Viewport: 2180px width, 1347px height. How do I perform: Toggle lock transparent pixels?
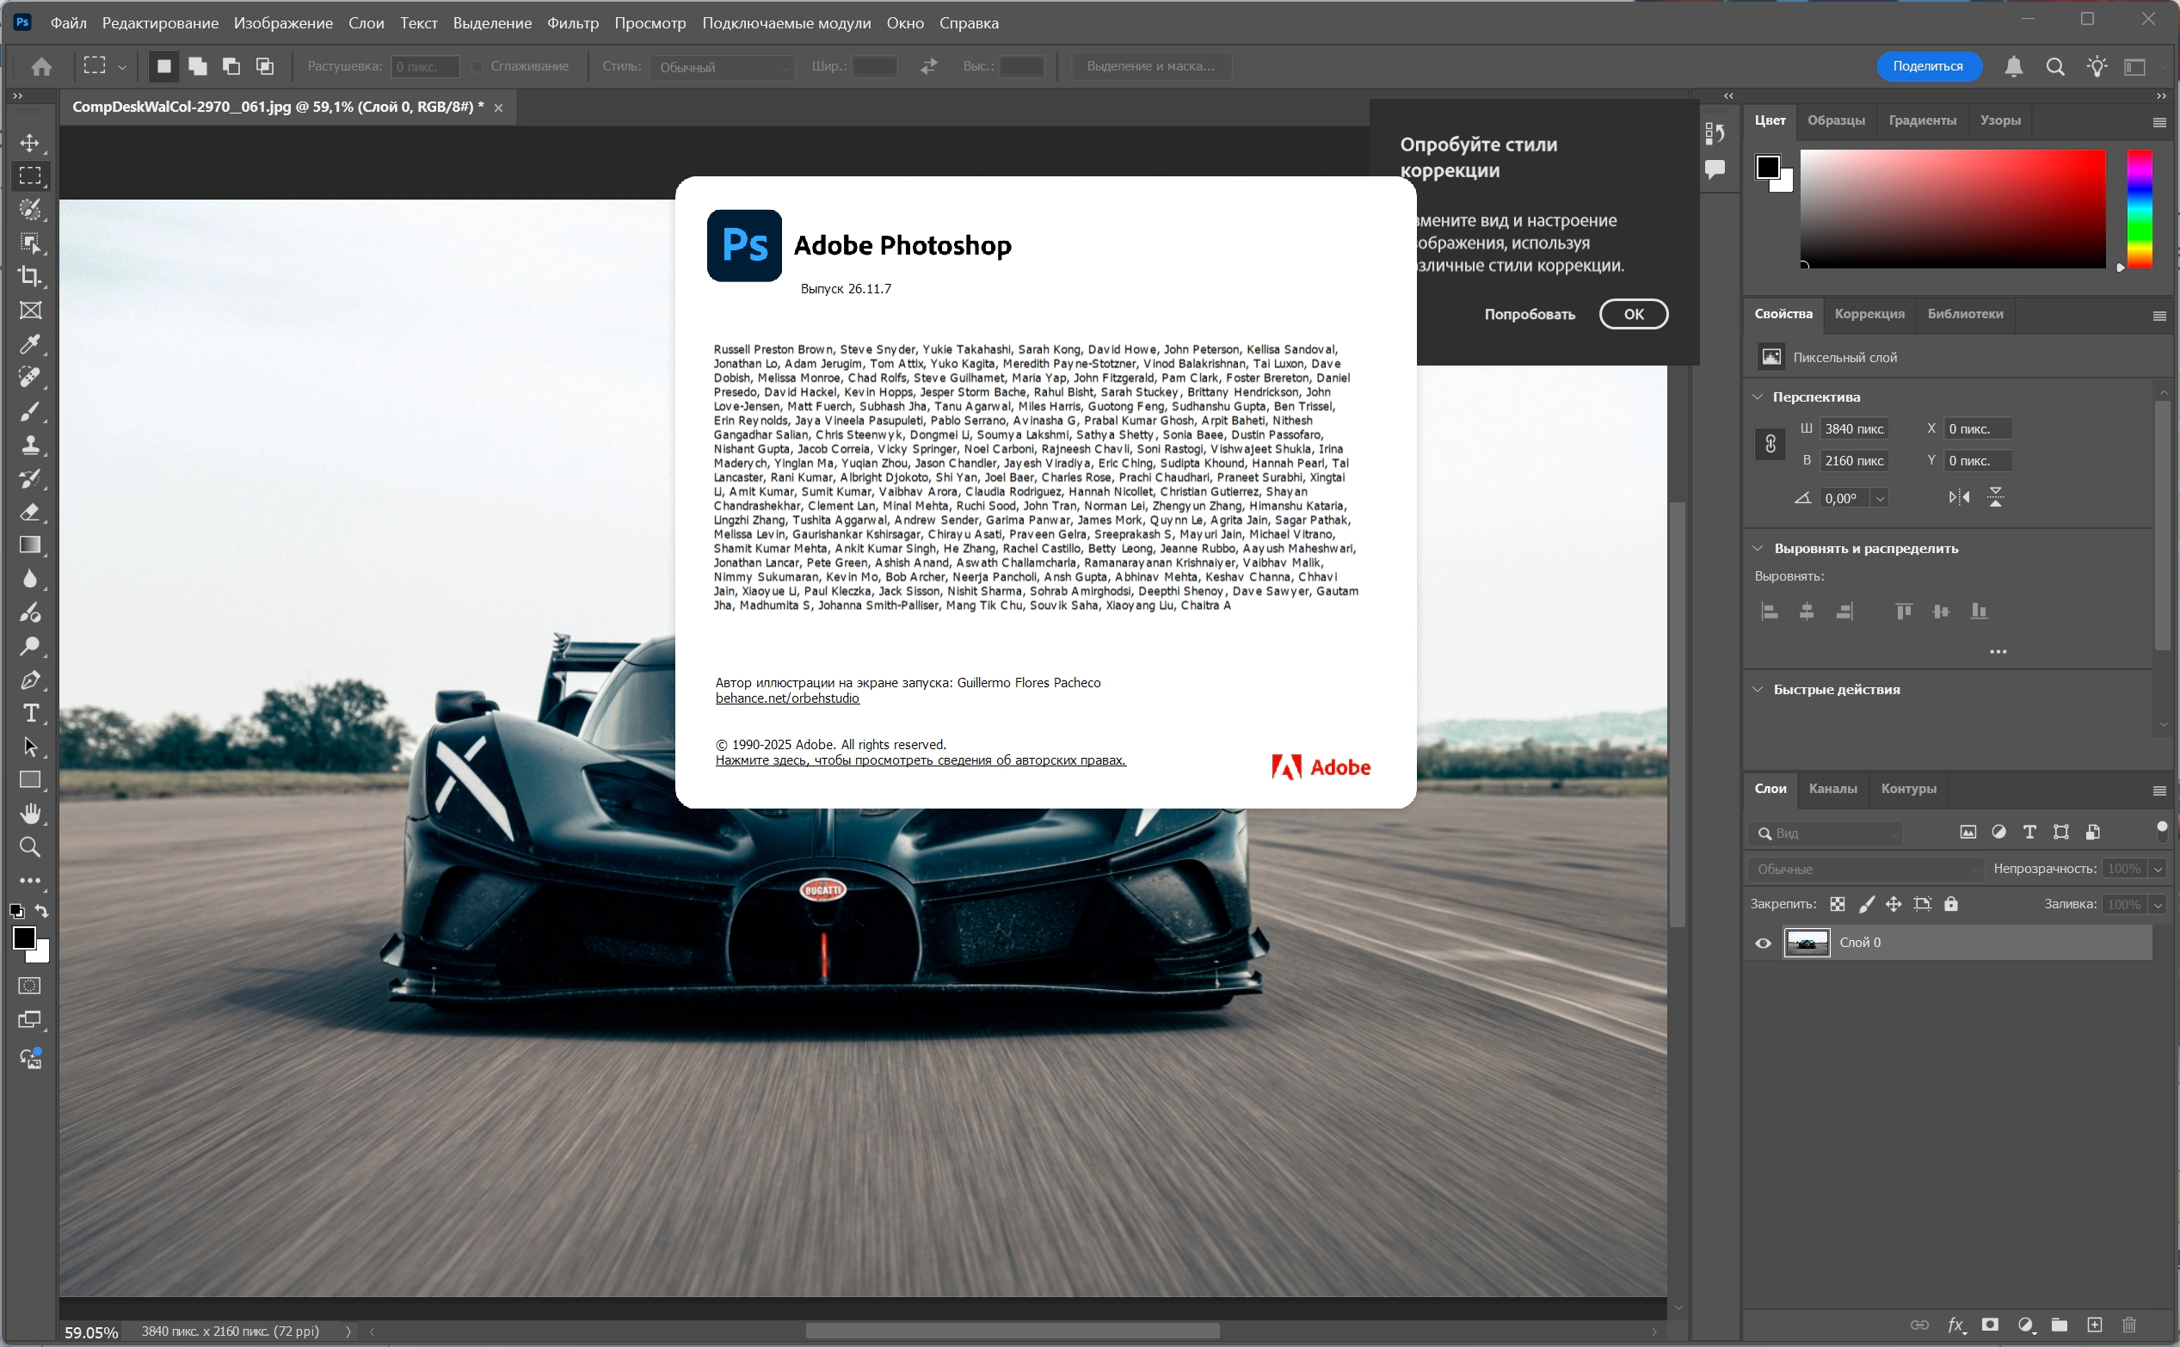pyautogui.click(x=1837, y=904)
